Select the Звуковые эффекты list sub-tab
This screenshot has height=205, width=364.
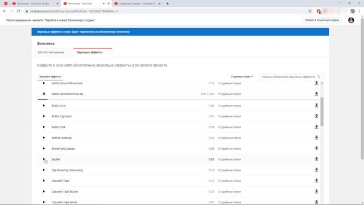click(50, 76)
